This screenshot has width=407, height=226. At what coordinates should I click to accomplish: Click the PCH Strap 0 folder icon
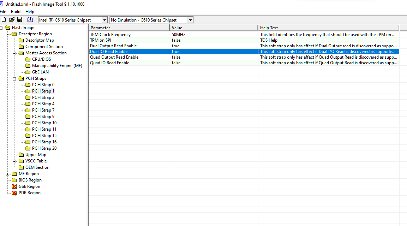pyautogui.click(x=28, y=85)
